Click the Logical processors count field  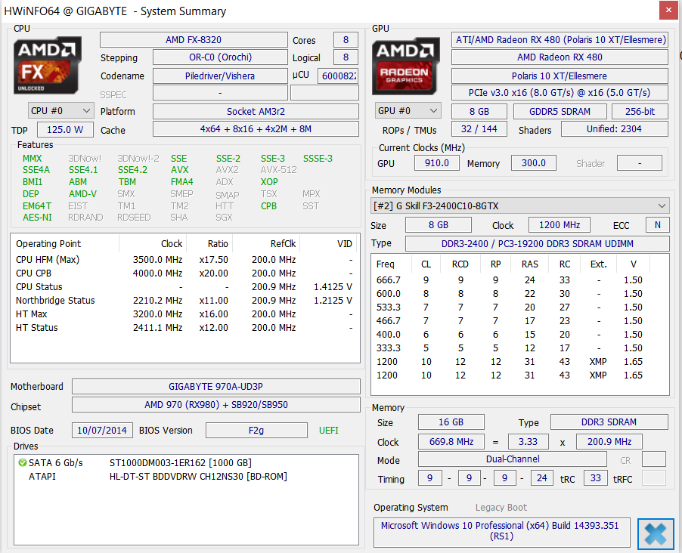click(346, 57)
